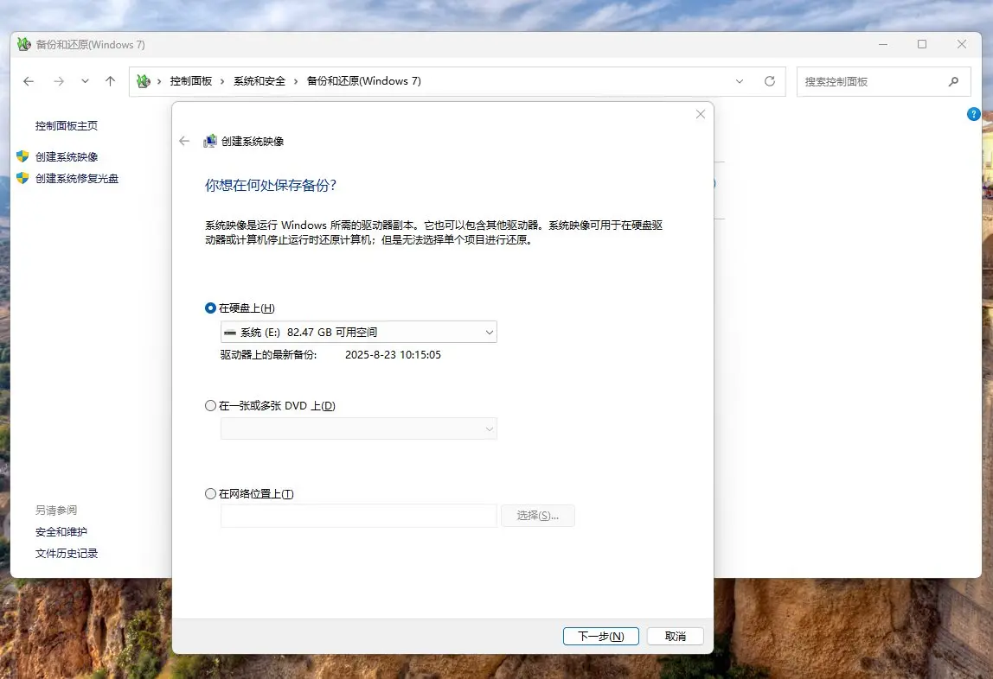This screenshot has height=679, width=993.
Task: Select 系统和安全 in the breadcrumb
Action: click(x=259, y=81)
